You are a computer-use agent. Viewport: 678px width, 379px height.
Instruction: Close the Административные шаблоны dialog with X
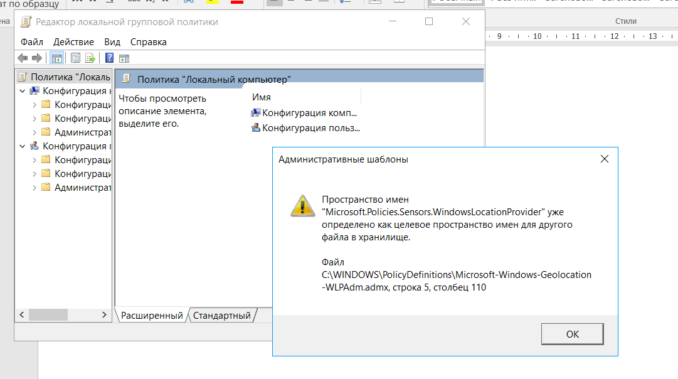pos(605,159)
